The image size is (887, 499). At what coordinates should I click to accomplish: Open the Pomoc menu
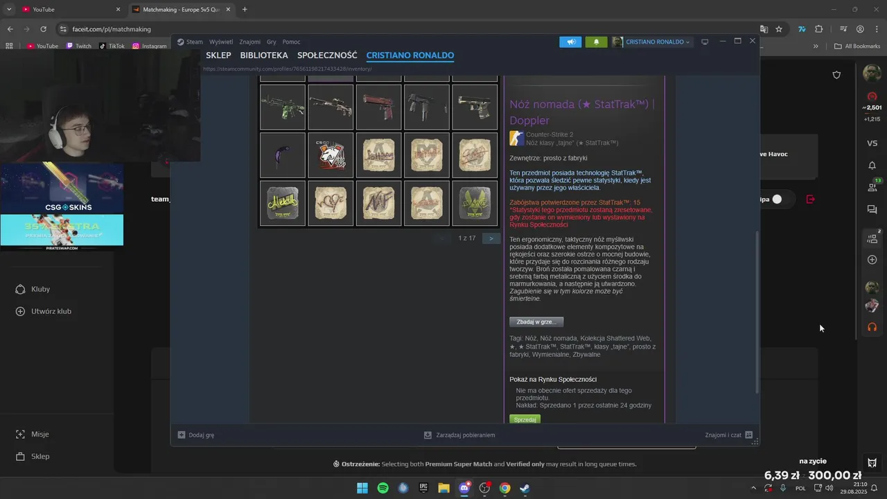click(291, 42)
